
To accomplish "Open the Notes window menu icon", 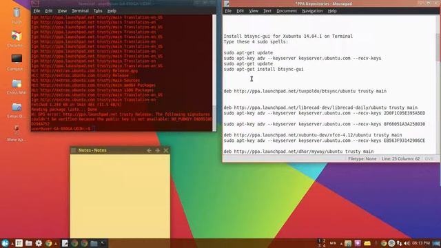I will pos(74,150).
